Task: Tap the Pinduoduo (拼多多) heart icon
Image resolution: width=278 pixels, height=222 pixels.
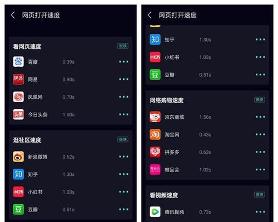Action: [x=155, y=152]
